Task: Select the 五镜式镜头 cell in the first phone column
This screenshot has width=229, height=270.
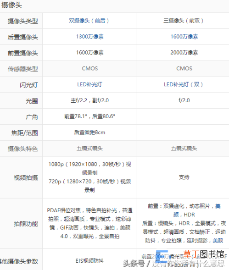Action: click(89, 148)
